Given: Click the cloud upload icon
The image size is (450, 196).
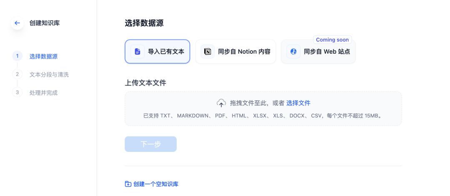Looking at the screenshot, I should click(221, 103).
